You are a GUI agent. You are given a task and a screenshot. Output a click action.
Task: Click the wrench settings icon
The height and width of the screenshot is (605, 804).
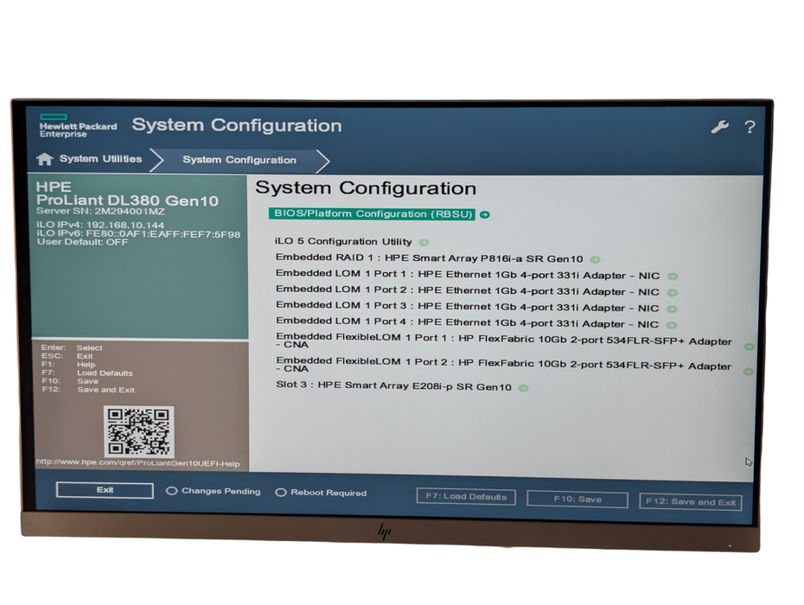coord(720,127)
